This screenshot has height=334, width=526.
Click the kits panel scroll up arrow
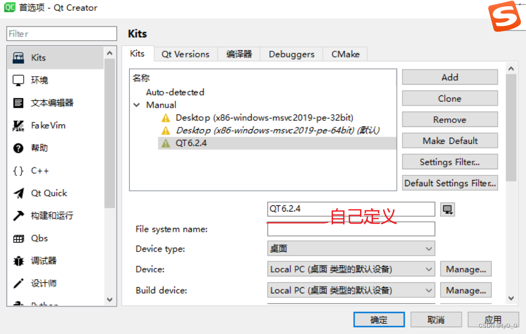tap(511, 69)
